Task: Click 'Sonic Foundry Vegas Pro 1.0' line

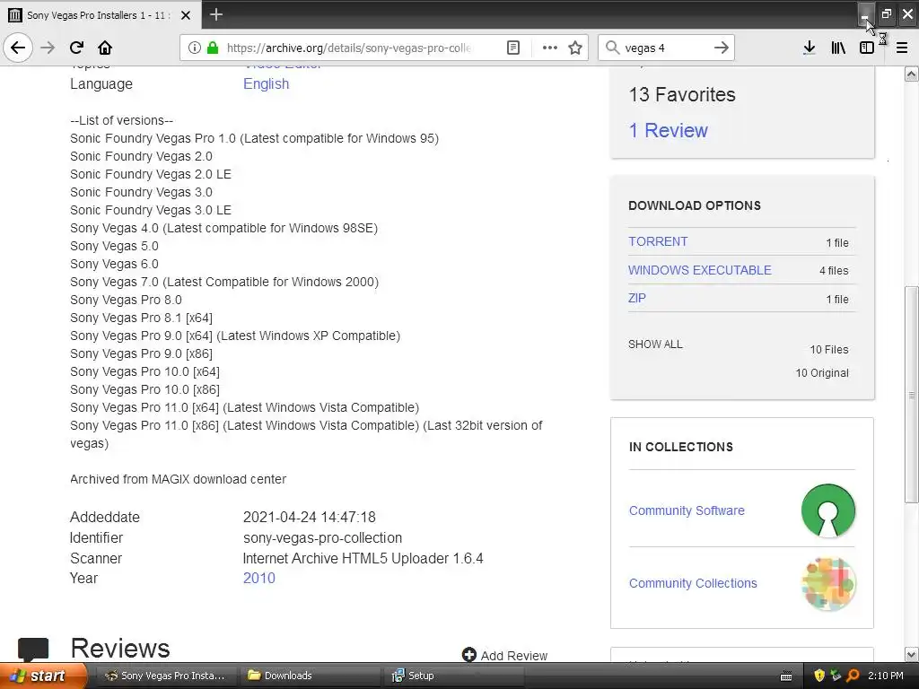Action: [x=254, y=138]
